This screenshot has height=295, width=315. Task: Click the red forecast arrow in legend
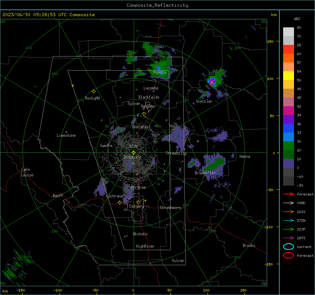tap(288, 194)
